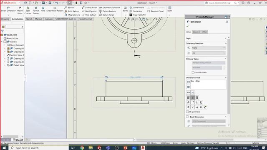The width and height of the screenshot is (267, 150).
Task: Toggle Override value checkbox
Action: 193,72
